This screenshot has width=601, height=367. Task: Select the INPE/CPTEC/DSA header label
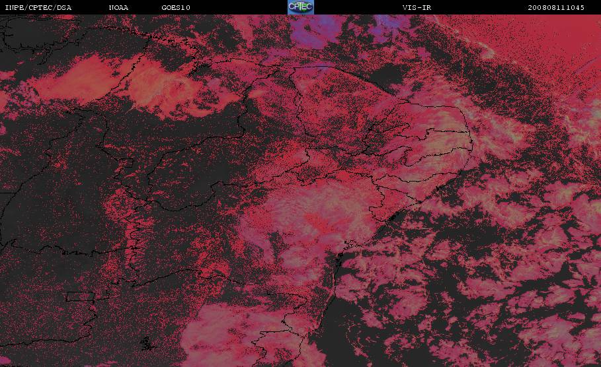(38, 7)
